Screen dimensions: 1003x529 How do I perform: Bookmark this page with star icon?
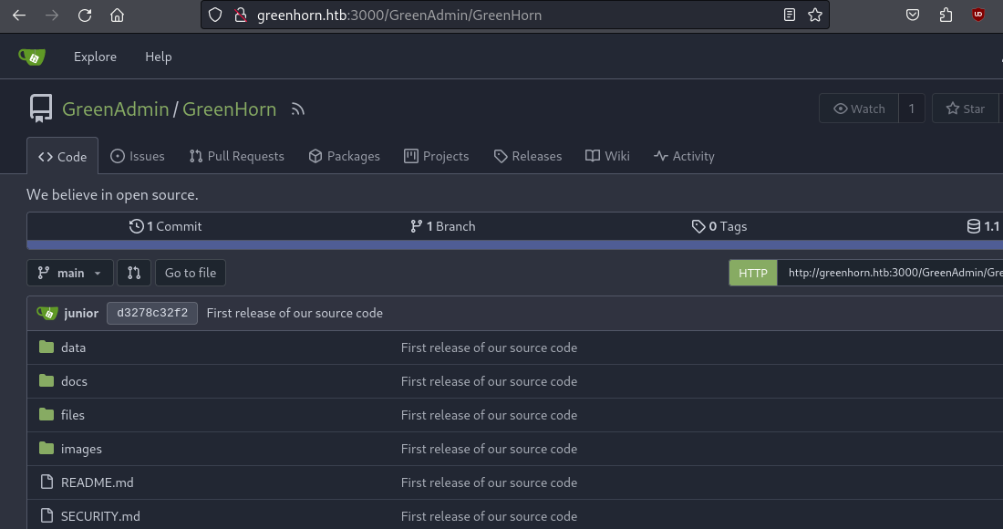point(814,16)
